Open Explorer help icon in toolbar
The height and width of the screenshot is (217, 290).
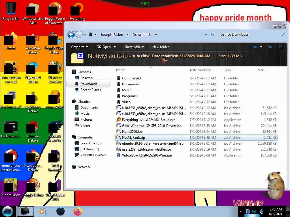coord(281,47)
